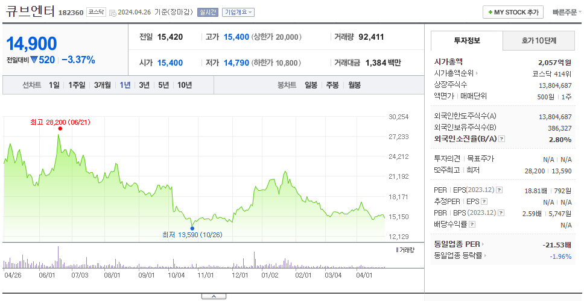The image size is (584, 301).
Task: Click the stock code 182360
Action: [71, 13]
